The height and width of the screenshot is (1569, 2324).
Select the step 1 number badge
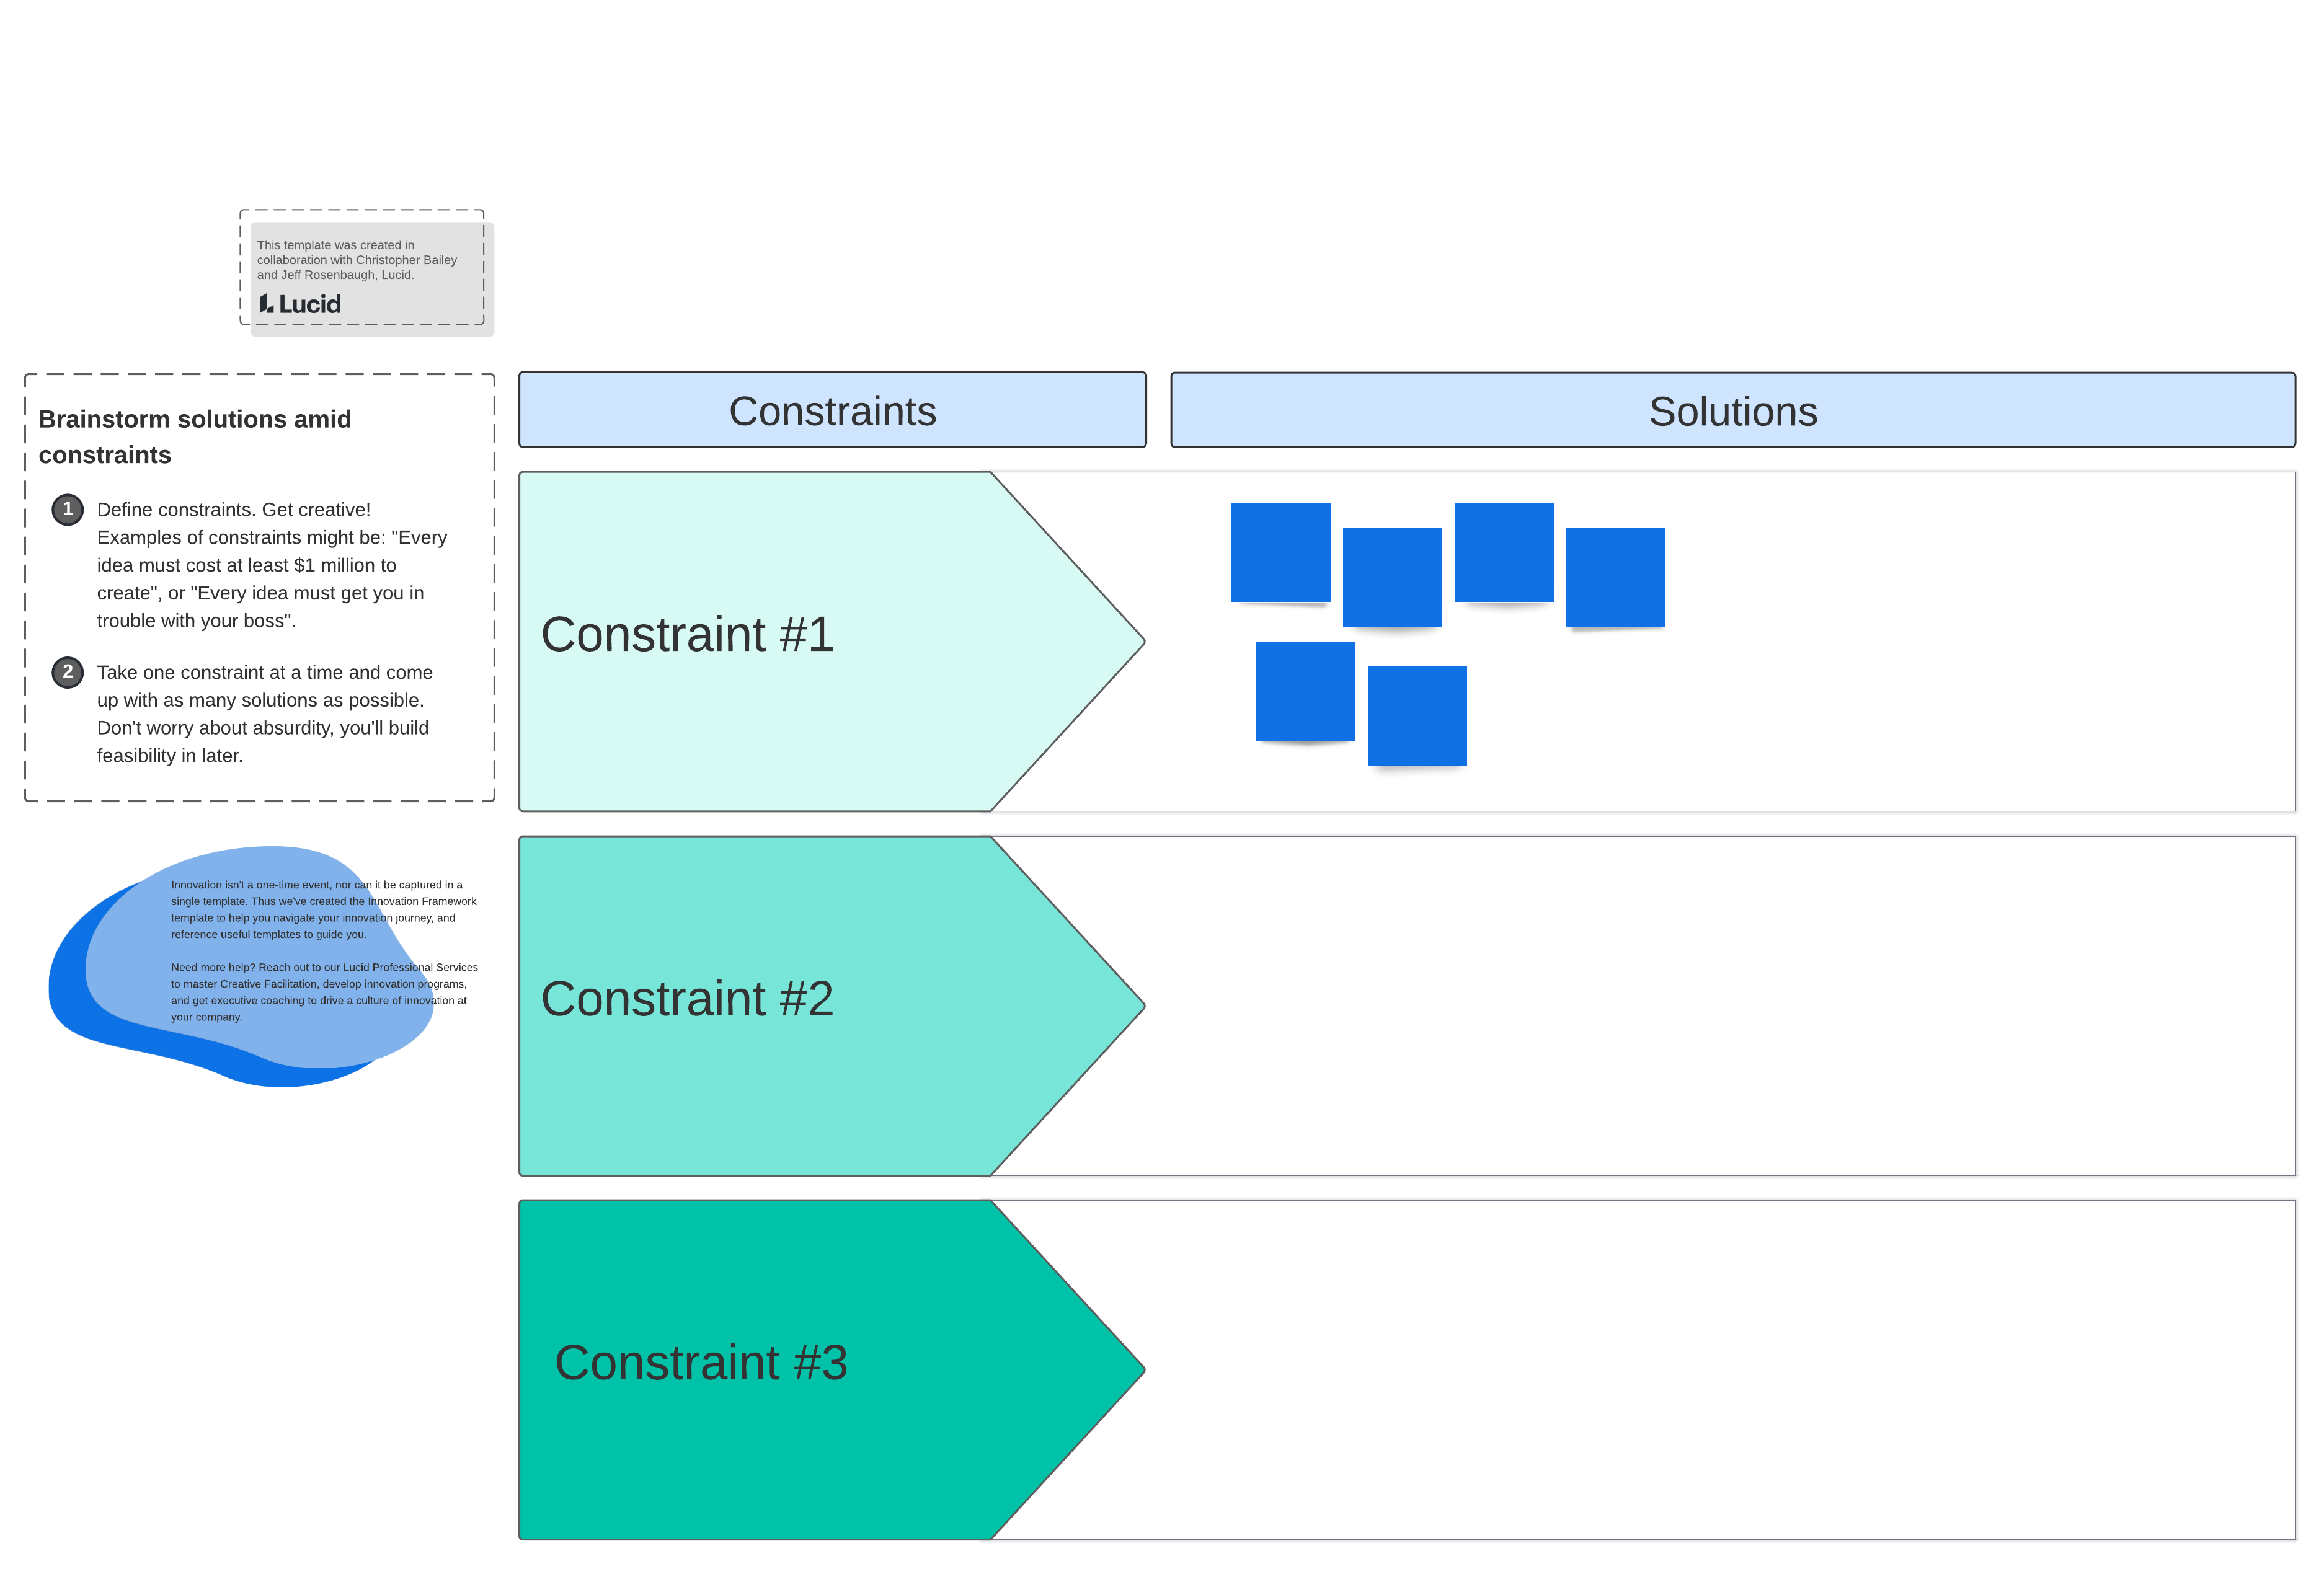(x=68, y=509)
